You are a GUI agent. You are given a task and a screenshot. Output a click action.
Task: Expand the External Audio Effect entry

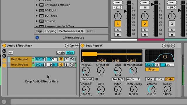point(37,27)
